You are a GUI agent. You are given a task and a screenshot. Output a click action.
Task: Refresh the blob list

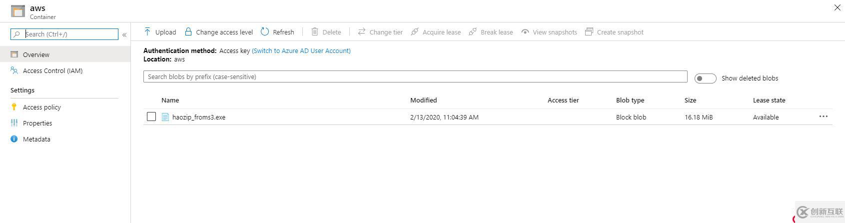(x=277, y=32)
